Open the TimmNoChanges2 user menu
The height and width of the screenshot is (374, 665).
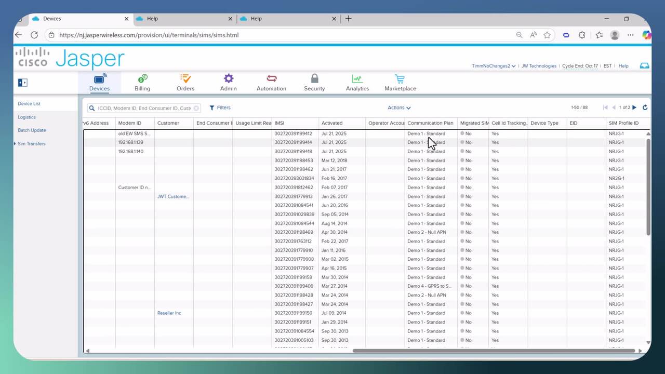click(493, 66)
